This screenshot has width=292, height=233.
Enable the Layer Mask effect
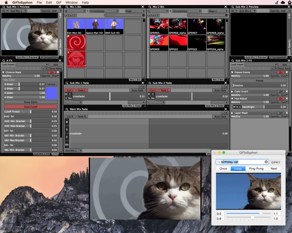[281, 113]
